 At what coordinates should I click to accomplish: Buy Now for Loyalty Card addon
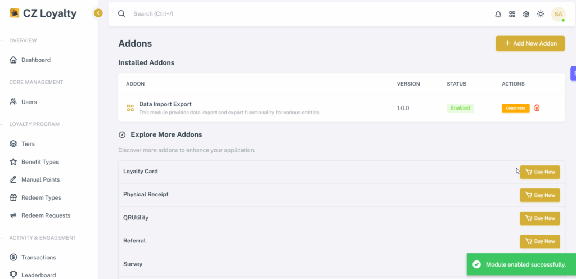539,172
